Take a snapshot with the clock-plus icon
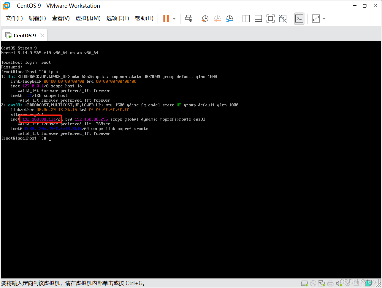The height and width of the screenshot is (288, 382). tap(205, 19)
